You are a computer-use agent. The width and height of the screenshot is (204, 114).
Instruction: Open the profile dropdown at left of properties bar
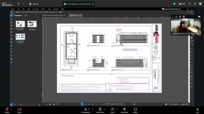12,12
